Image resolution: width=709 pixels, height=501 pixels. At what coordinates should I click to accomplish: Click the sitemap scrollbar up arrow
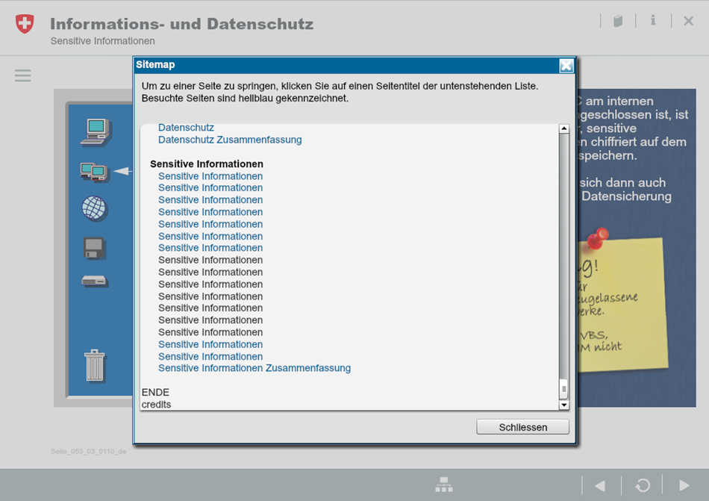[x=564, y=129]
